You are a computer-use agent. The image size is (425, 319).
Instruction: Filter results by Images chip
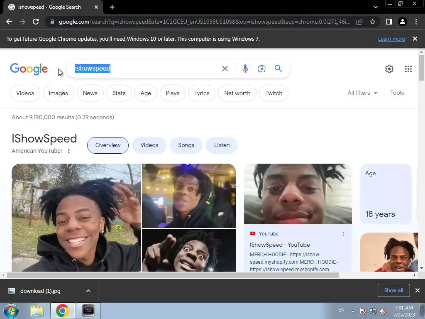tap(58, 93)
